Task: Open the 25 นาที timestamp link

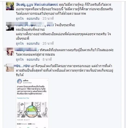Action: pyautogui.click(x=48, y=43)
